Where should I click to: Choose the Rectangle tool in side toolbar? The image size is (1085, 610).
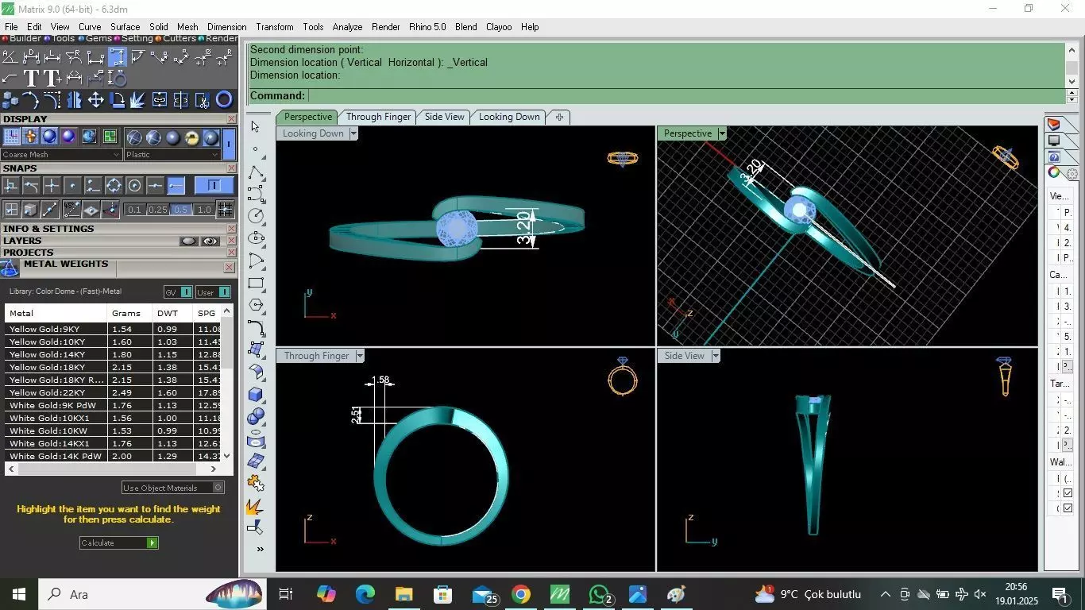(x=256, y=283)
